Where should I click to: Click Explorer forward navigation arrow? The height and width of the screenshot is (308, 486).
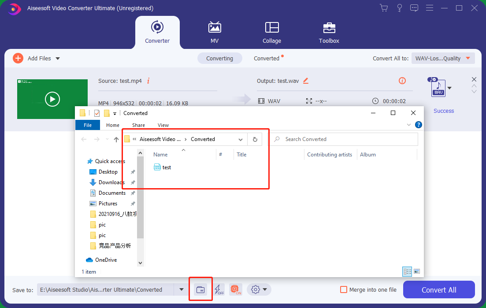click(96, 139)
